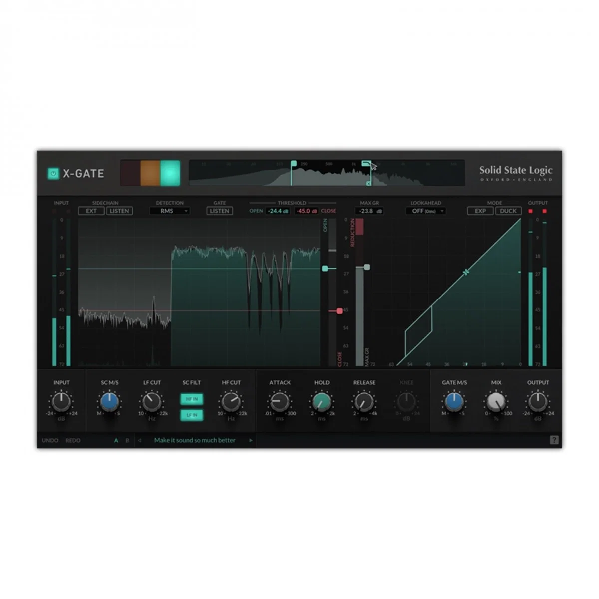Toggle the X-GATE power button
Viewport: 599px width, 599px height.
(x=53, y=173)
